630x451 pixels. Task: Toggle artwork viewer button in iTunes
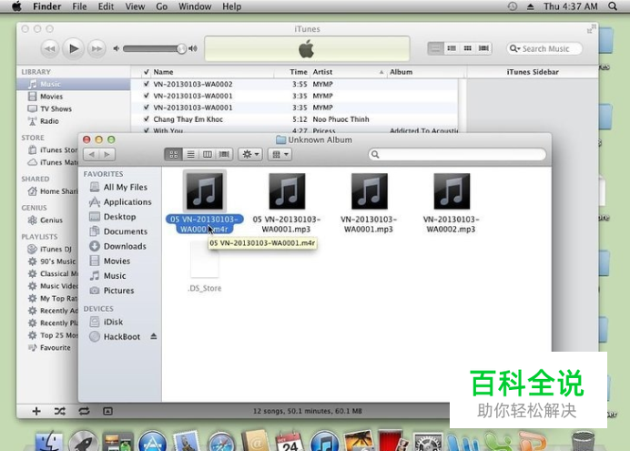107,411
